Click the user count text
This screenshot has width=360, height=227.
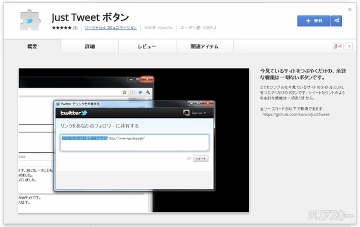pyautogui.click(x=198, y=28)
